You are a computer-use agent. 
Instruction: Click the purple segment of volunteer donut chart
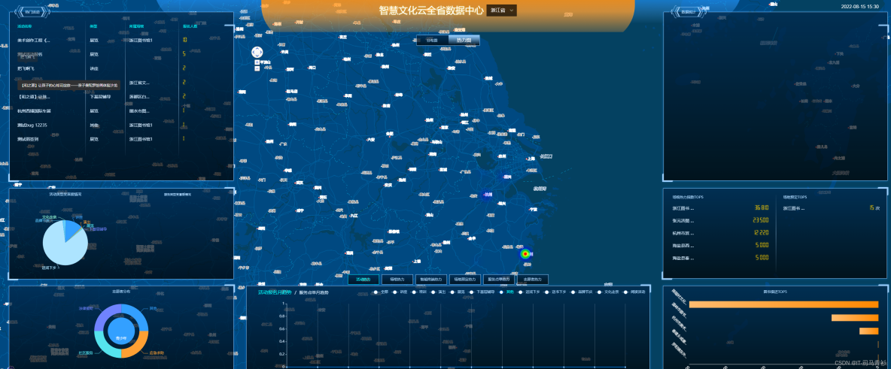pyautogui.click(x=105, y=316)
